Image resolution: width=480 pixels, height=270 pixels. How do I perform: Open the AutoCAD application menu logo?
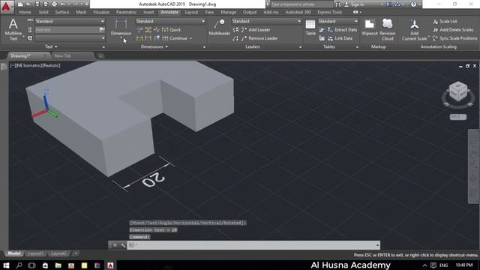(6, 7)
